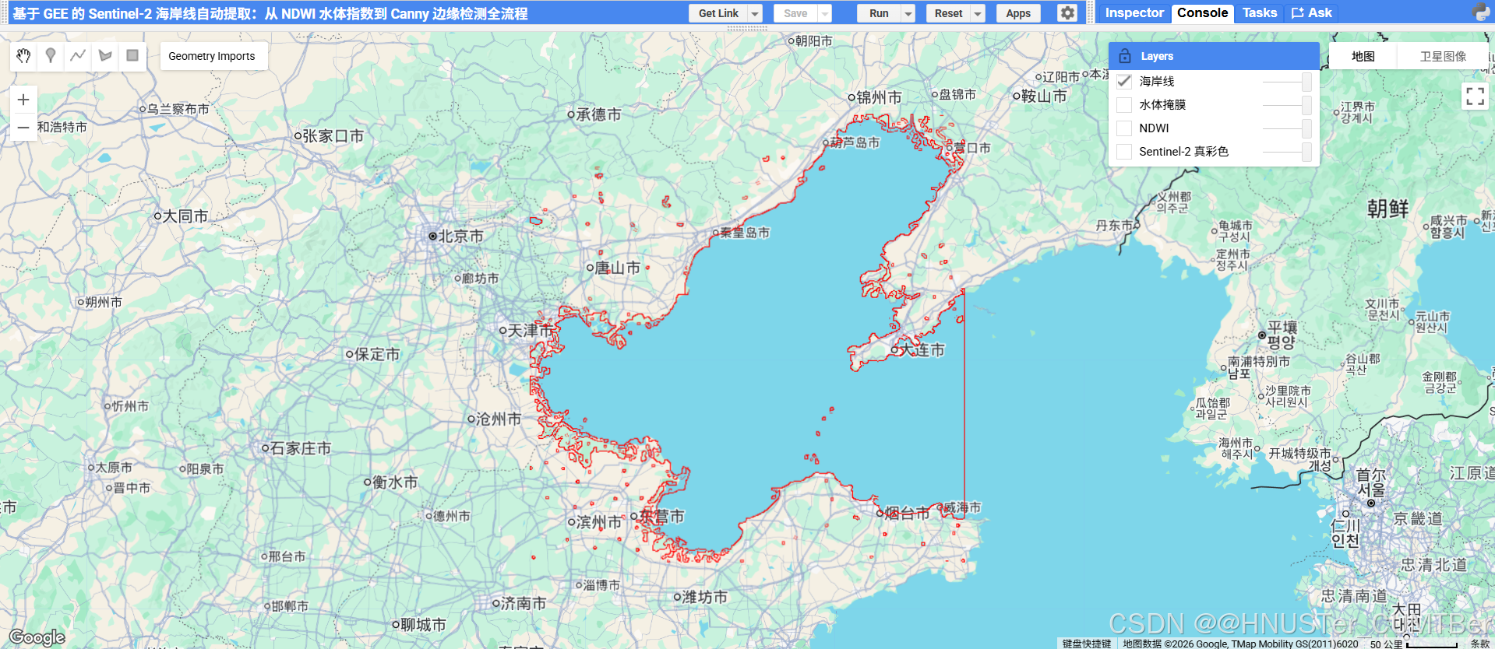This screenshot has height=649, width=1495.
Task: Select the add marker point tool
Action: pyautogui.click(x=51, y=56)
